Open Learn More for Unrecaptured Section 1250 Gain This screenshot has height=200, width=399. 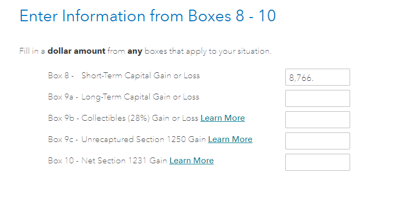pyautogui.click(x=230, y=139)
